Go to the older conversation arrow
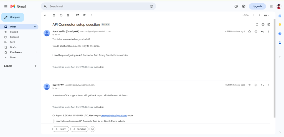This screenshot has width=284, height=137. tap(260, 15)
